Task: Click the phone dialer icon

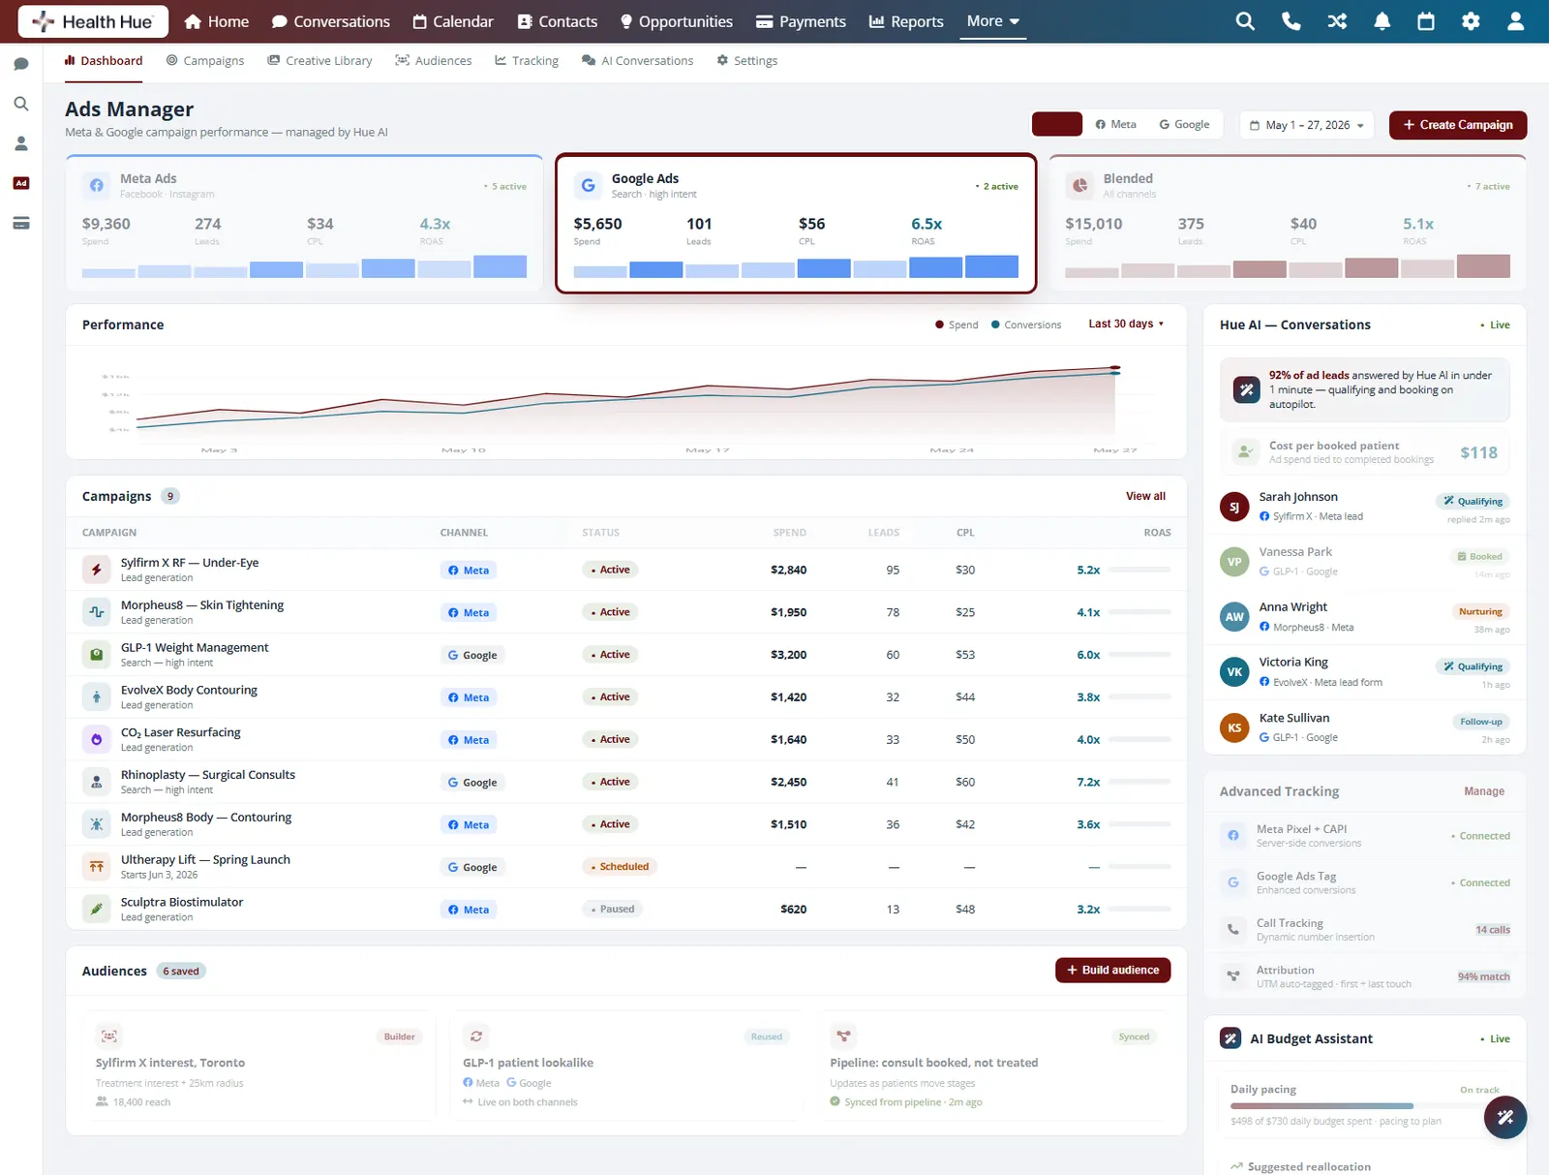Action: click(x=1291, y=21)
